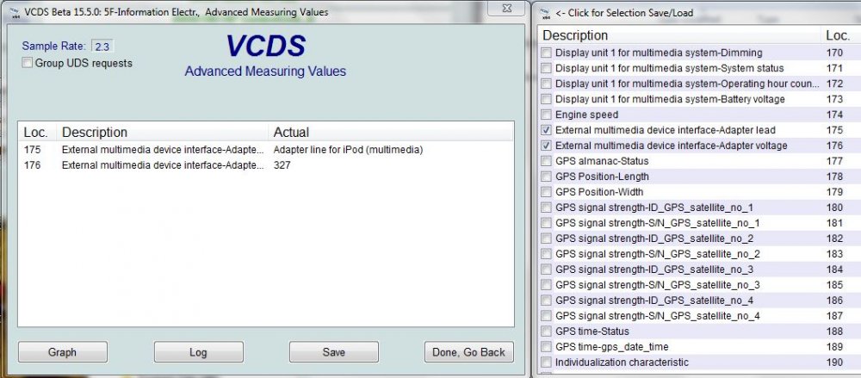Click 'Adapter line for iPod (multimedia)' value
Viewport: 861px width, 378px height.
tap(348, 150)
